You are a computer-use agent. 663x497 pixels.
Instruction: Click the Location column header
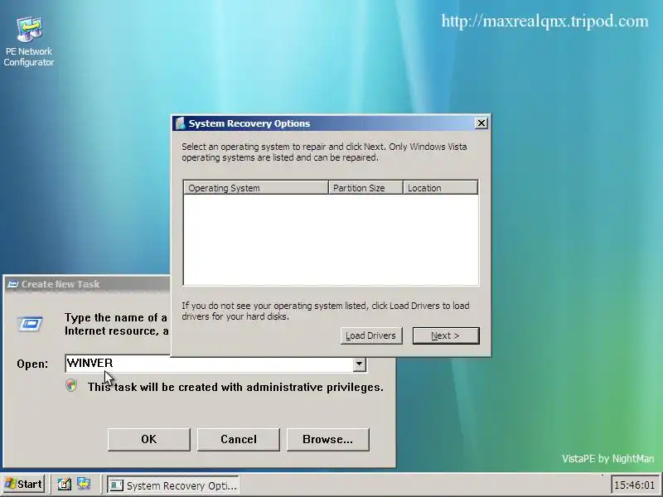[441, 188]
